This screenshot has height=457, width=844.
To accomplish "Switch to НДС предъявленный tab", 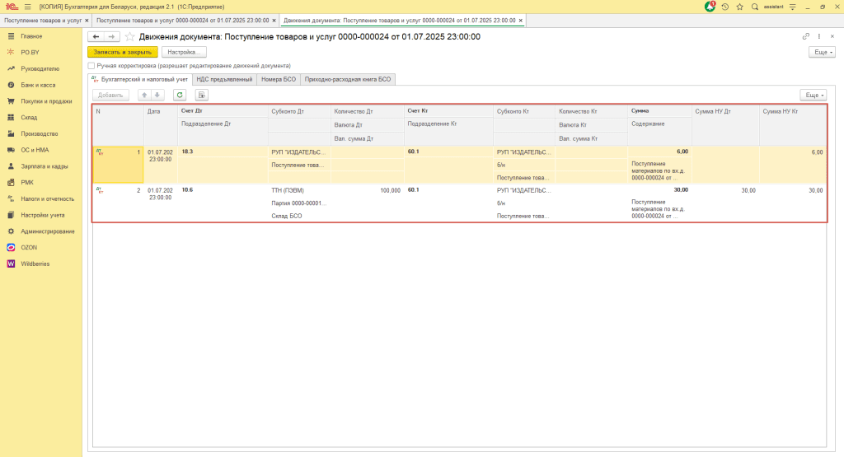I will click(x=224, y=80).
